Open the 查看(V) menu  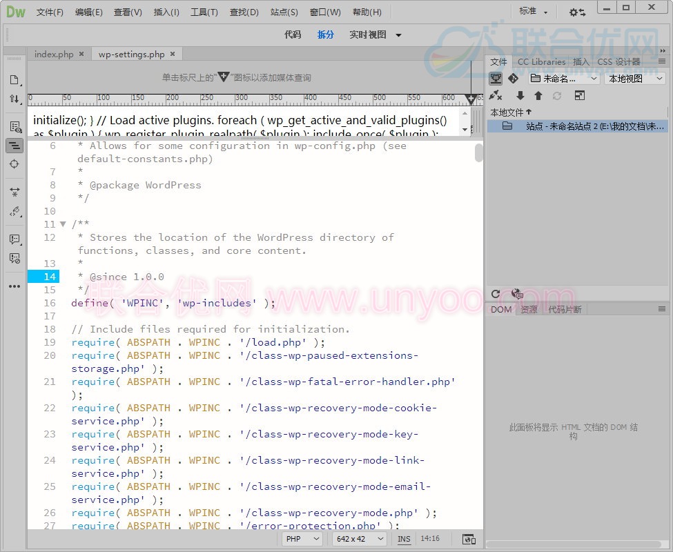click(128, 12)
